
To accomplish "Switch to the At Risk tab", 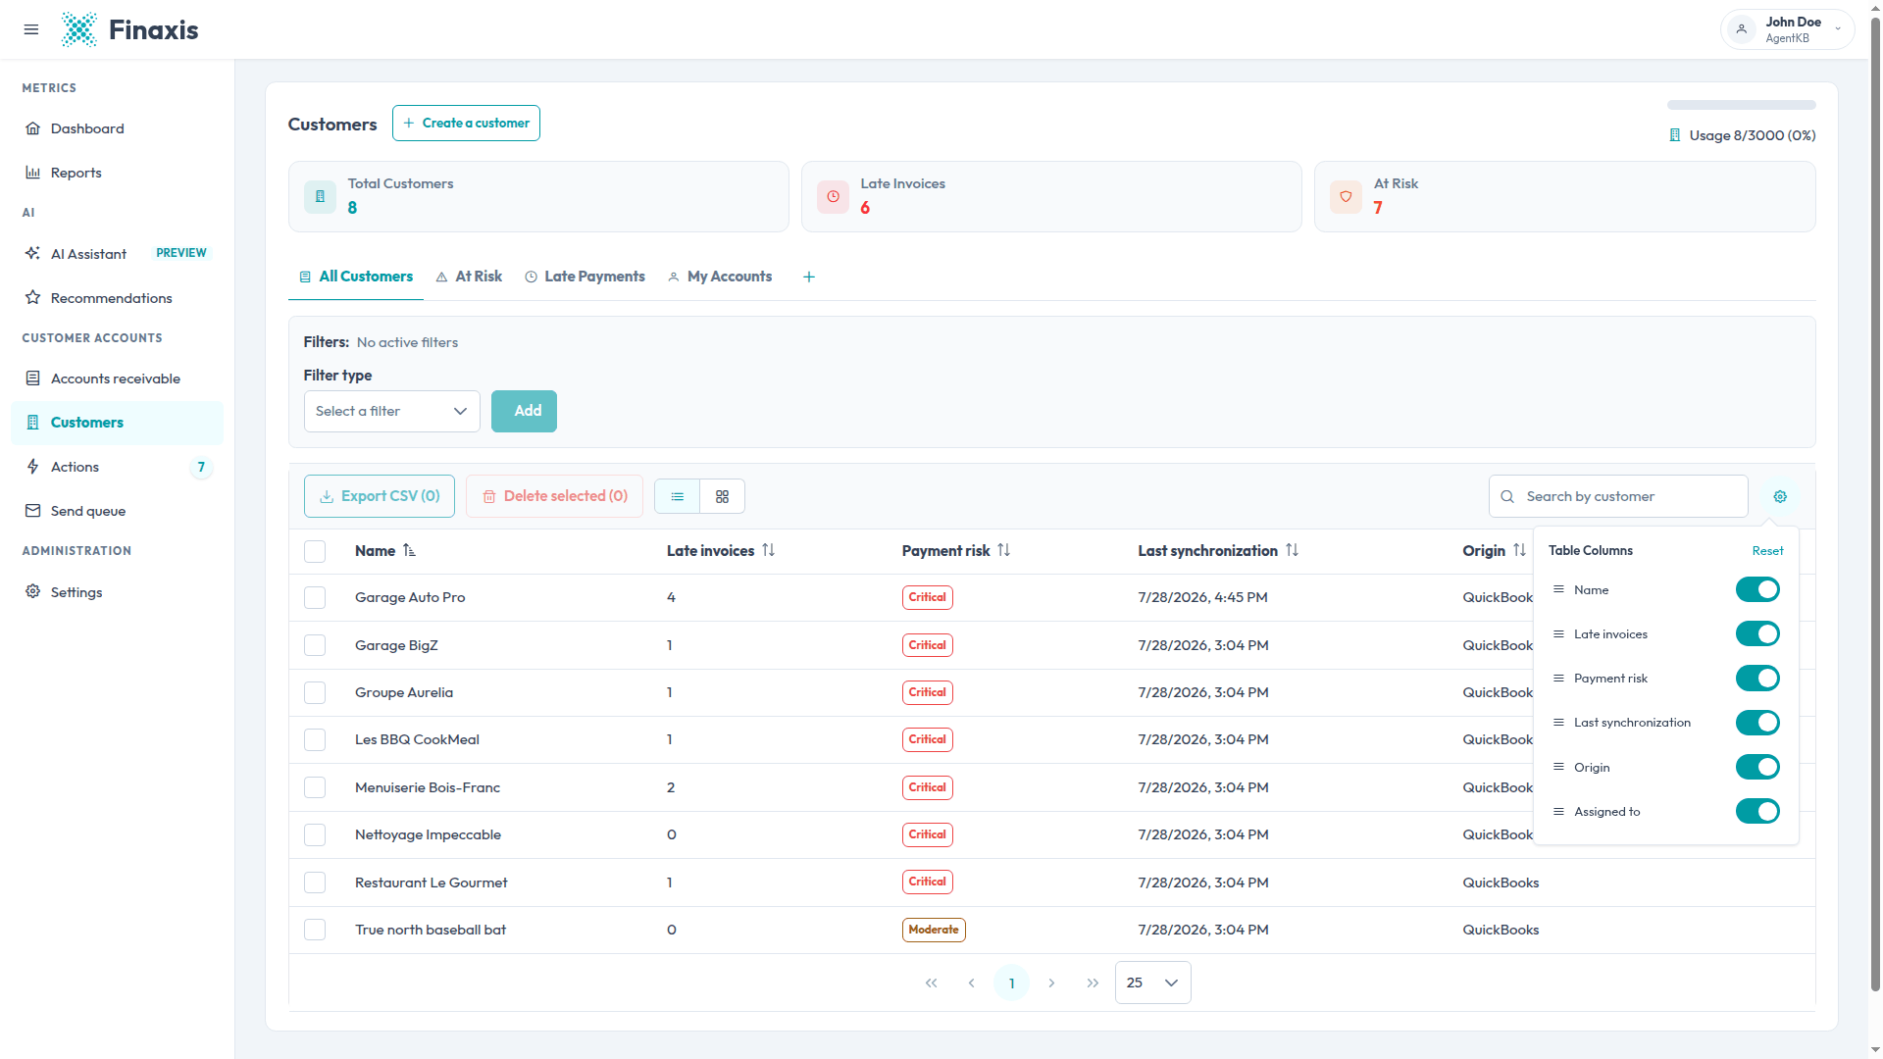I will [469, 277].
